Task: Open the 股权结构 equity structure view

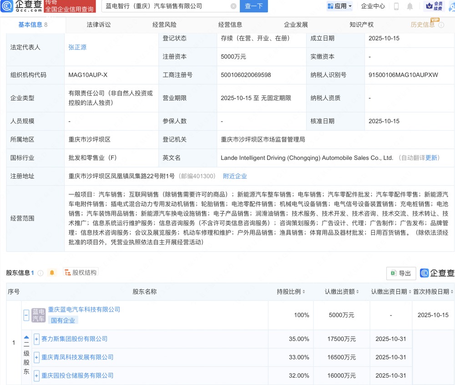Action: [81, 273]
